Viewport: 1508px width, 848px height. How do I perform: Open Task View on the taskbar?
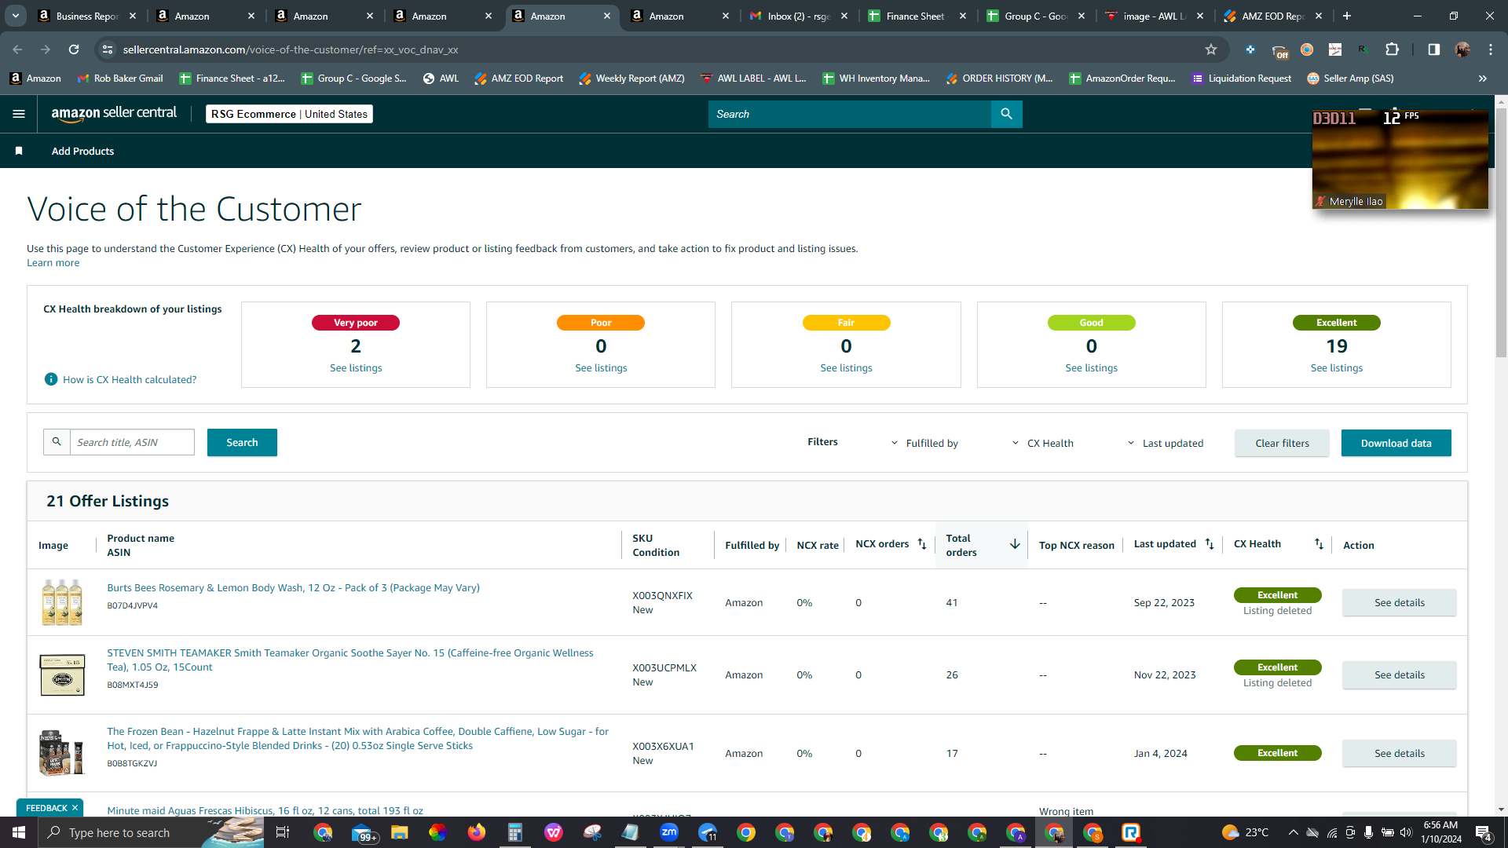[283, 832]
